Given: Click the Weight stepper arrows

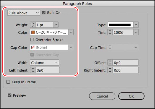Looking at the screenshot, I should pos(33,25).
